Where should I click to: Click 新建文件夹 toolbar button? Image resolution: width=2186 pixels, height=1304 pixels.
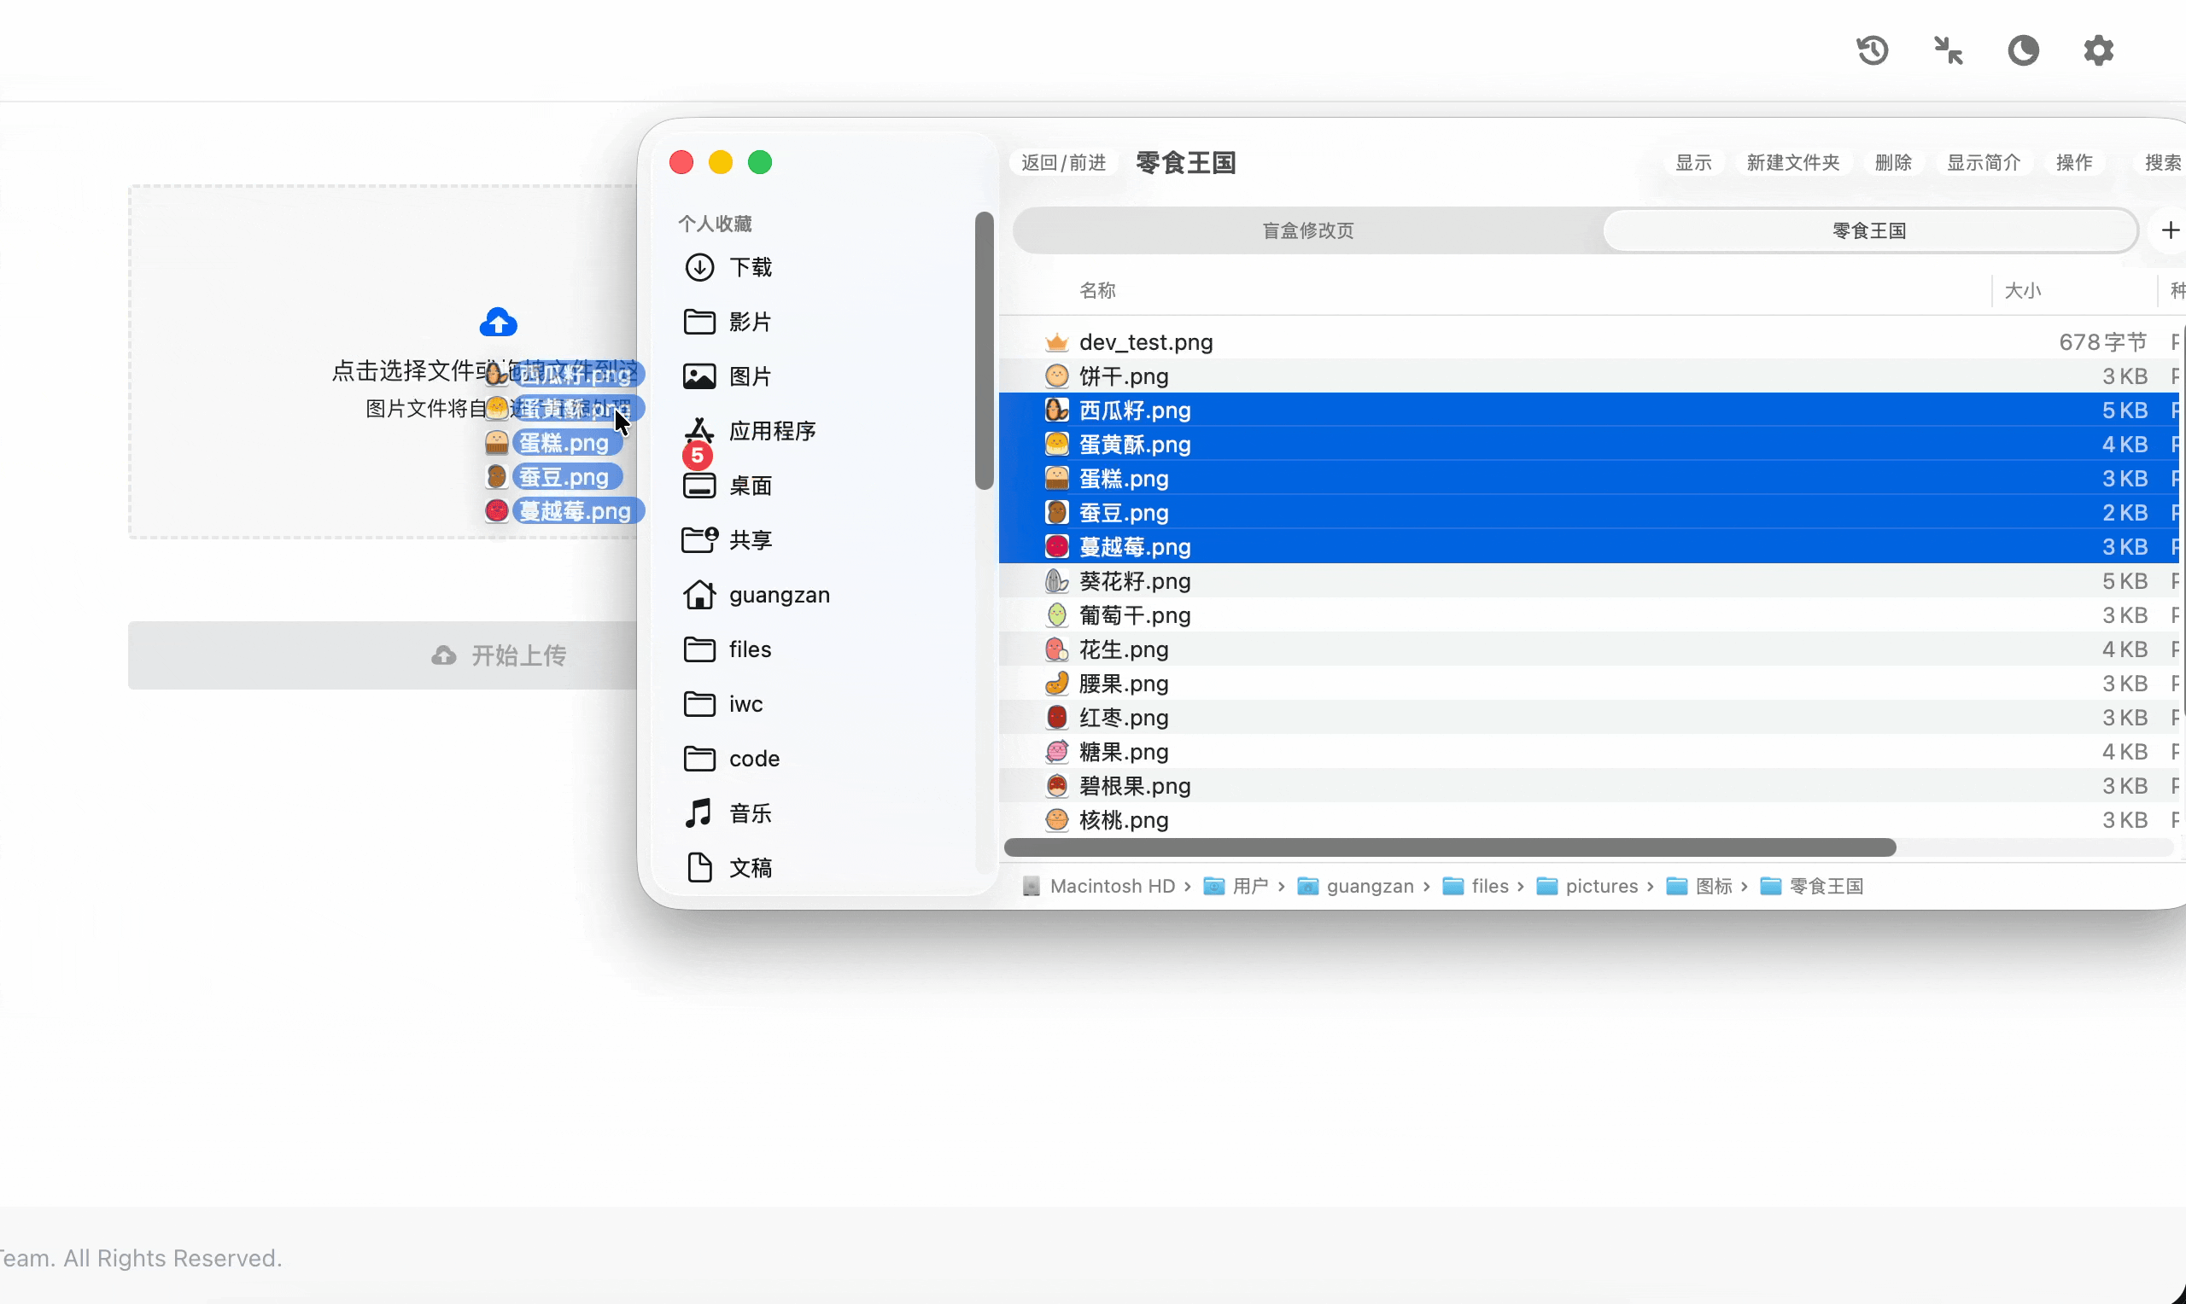tap(1792, 162)
